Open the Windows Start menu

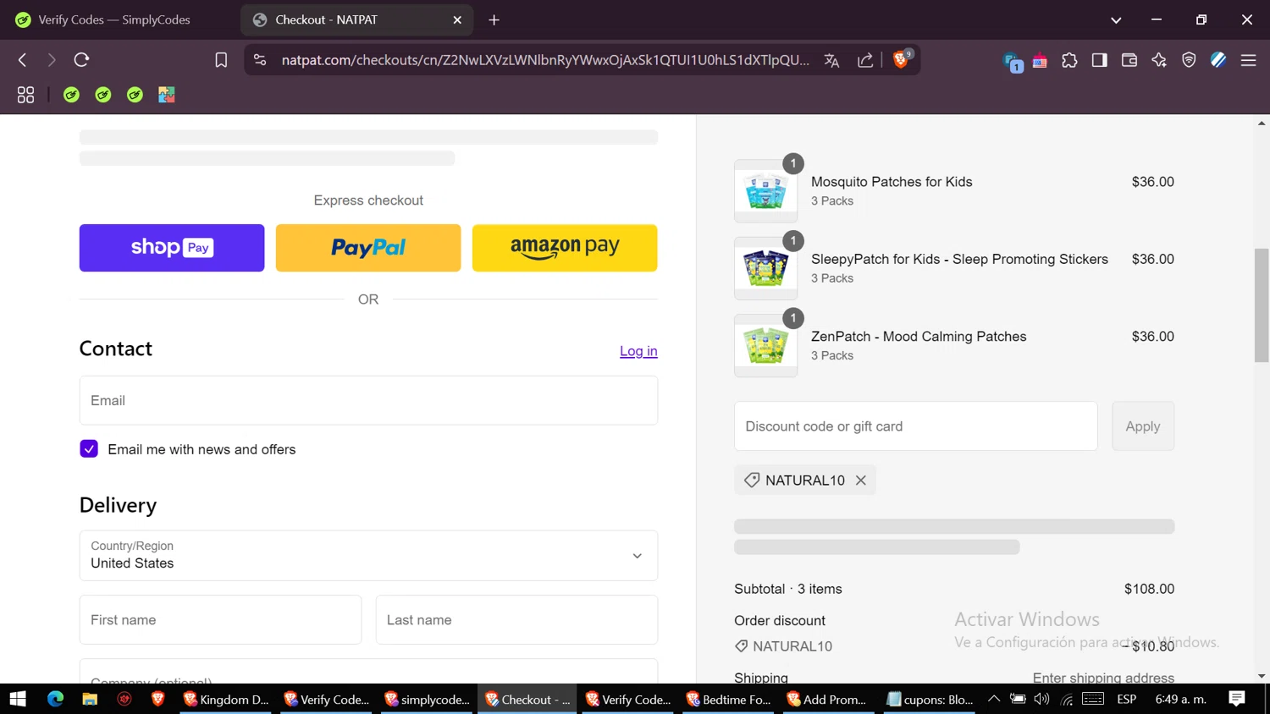point(18,699)
